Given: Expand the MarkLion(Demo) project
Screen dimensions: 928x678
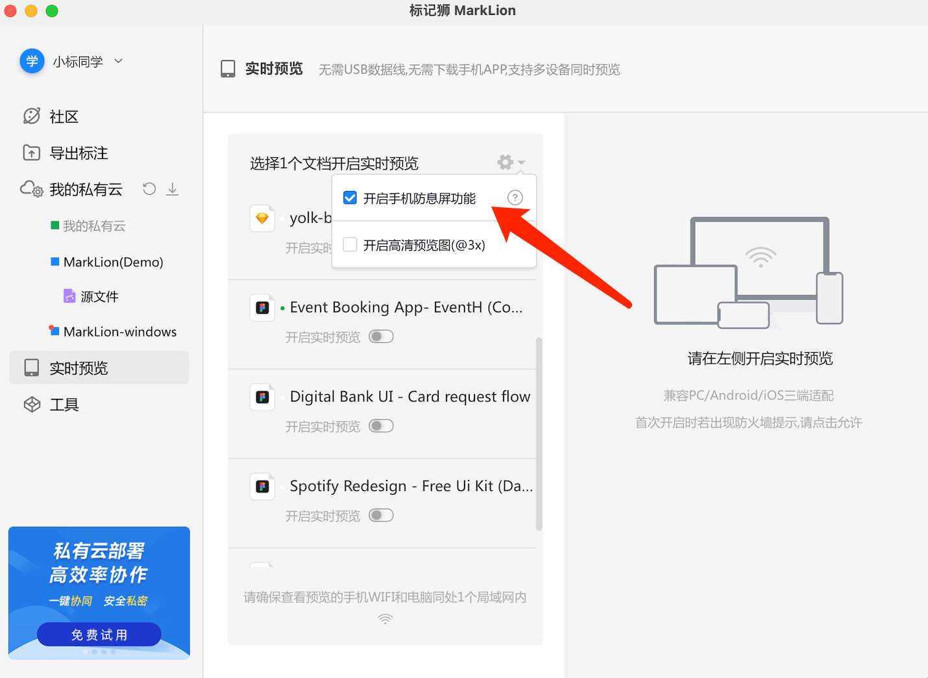Looking at the screenshot, I should point(113,262).
